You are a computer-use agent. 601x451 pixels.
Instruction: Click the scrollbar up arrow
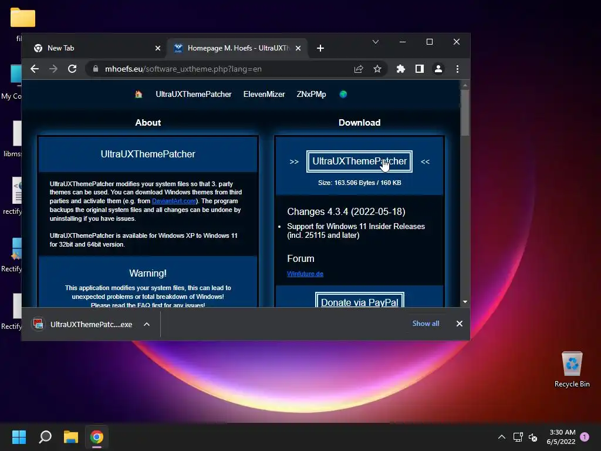(x=465, y=85)
